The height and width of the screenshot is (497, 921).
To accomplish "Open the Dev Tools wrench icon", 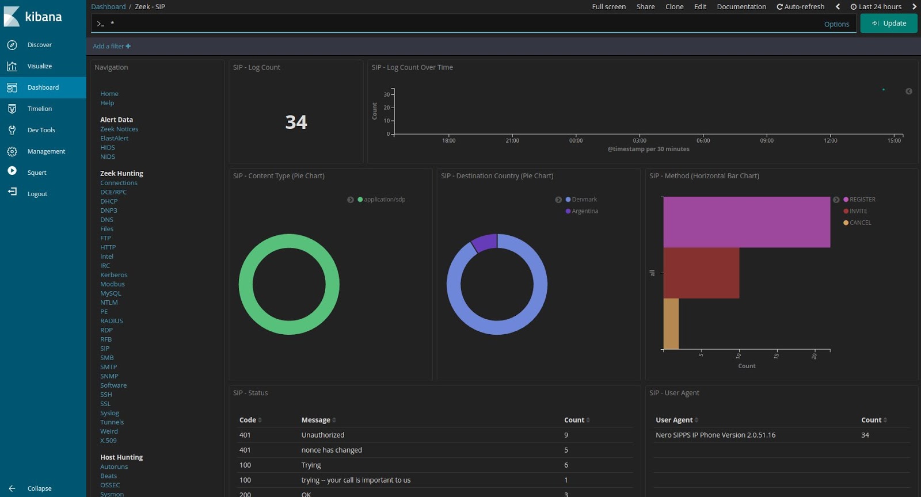I will coord(12,130).
